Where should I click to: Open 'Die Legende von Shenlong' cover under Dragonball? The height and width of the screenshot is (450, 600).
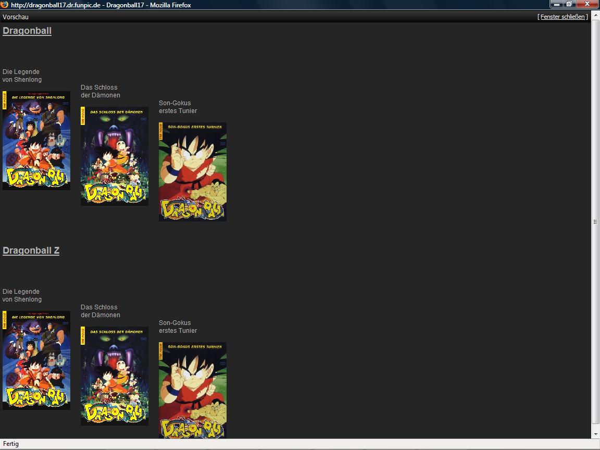[36, 141]
